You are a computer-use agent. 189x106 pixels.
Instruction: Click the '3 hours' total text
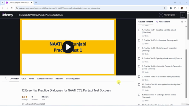[45, 97]
